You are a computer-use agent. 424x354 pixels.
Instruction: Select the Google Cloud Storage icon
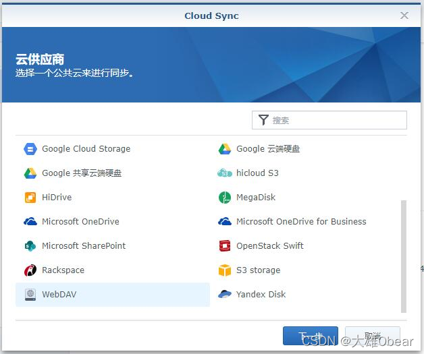(x=30, y=149)
